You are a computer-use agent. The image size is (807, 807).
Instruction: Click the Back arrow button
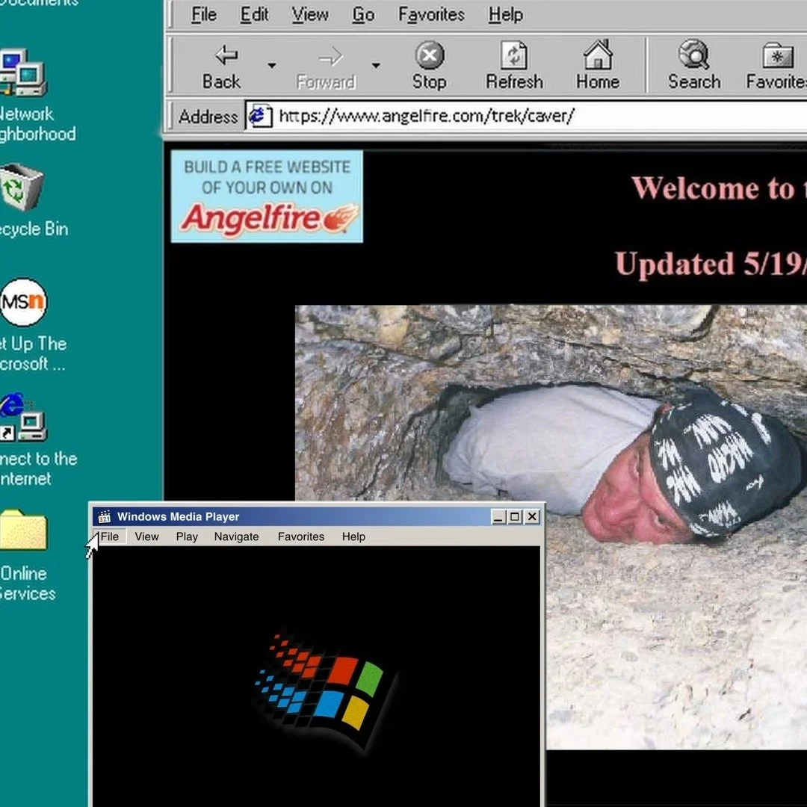223,66
